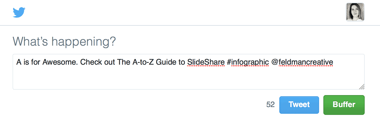
Task: Click the blue Tweet button
Action: coord(299,105)
